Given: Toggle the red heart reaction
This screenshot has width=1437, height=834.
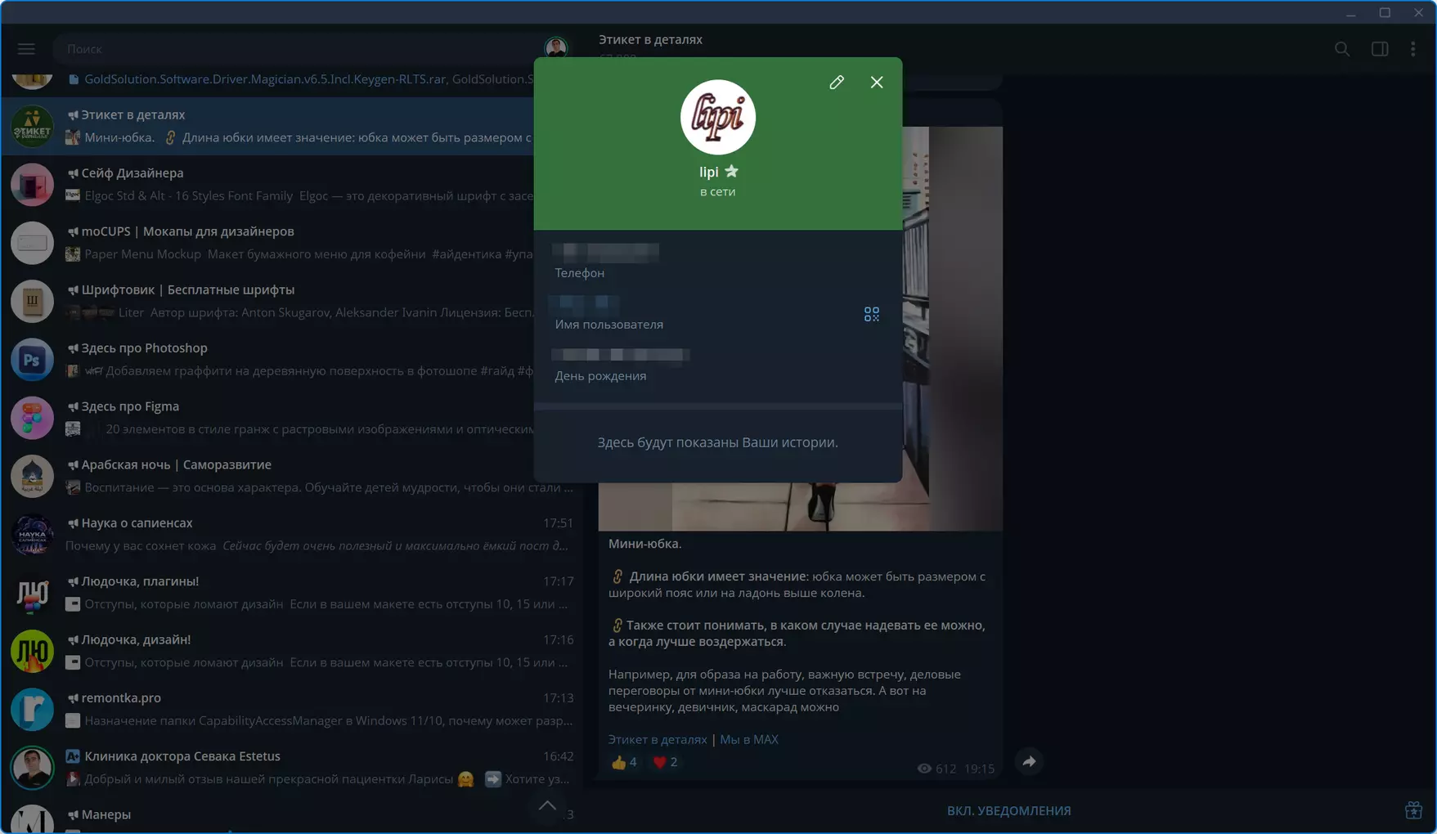Looking at the screenshot, I should (x=665, y=762).
